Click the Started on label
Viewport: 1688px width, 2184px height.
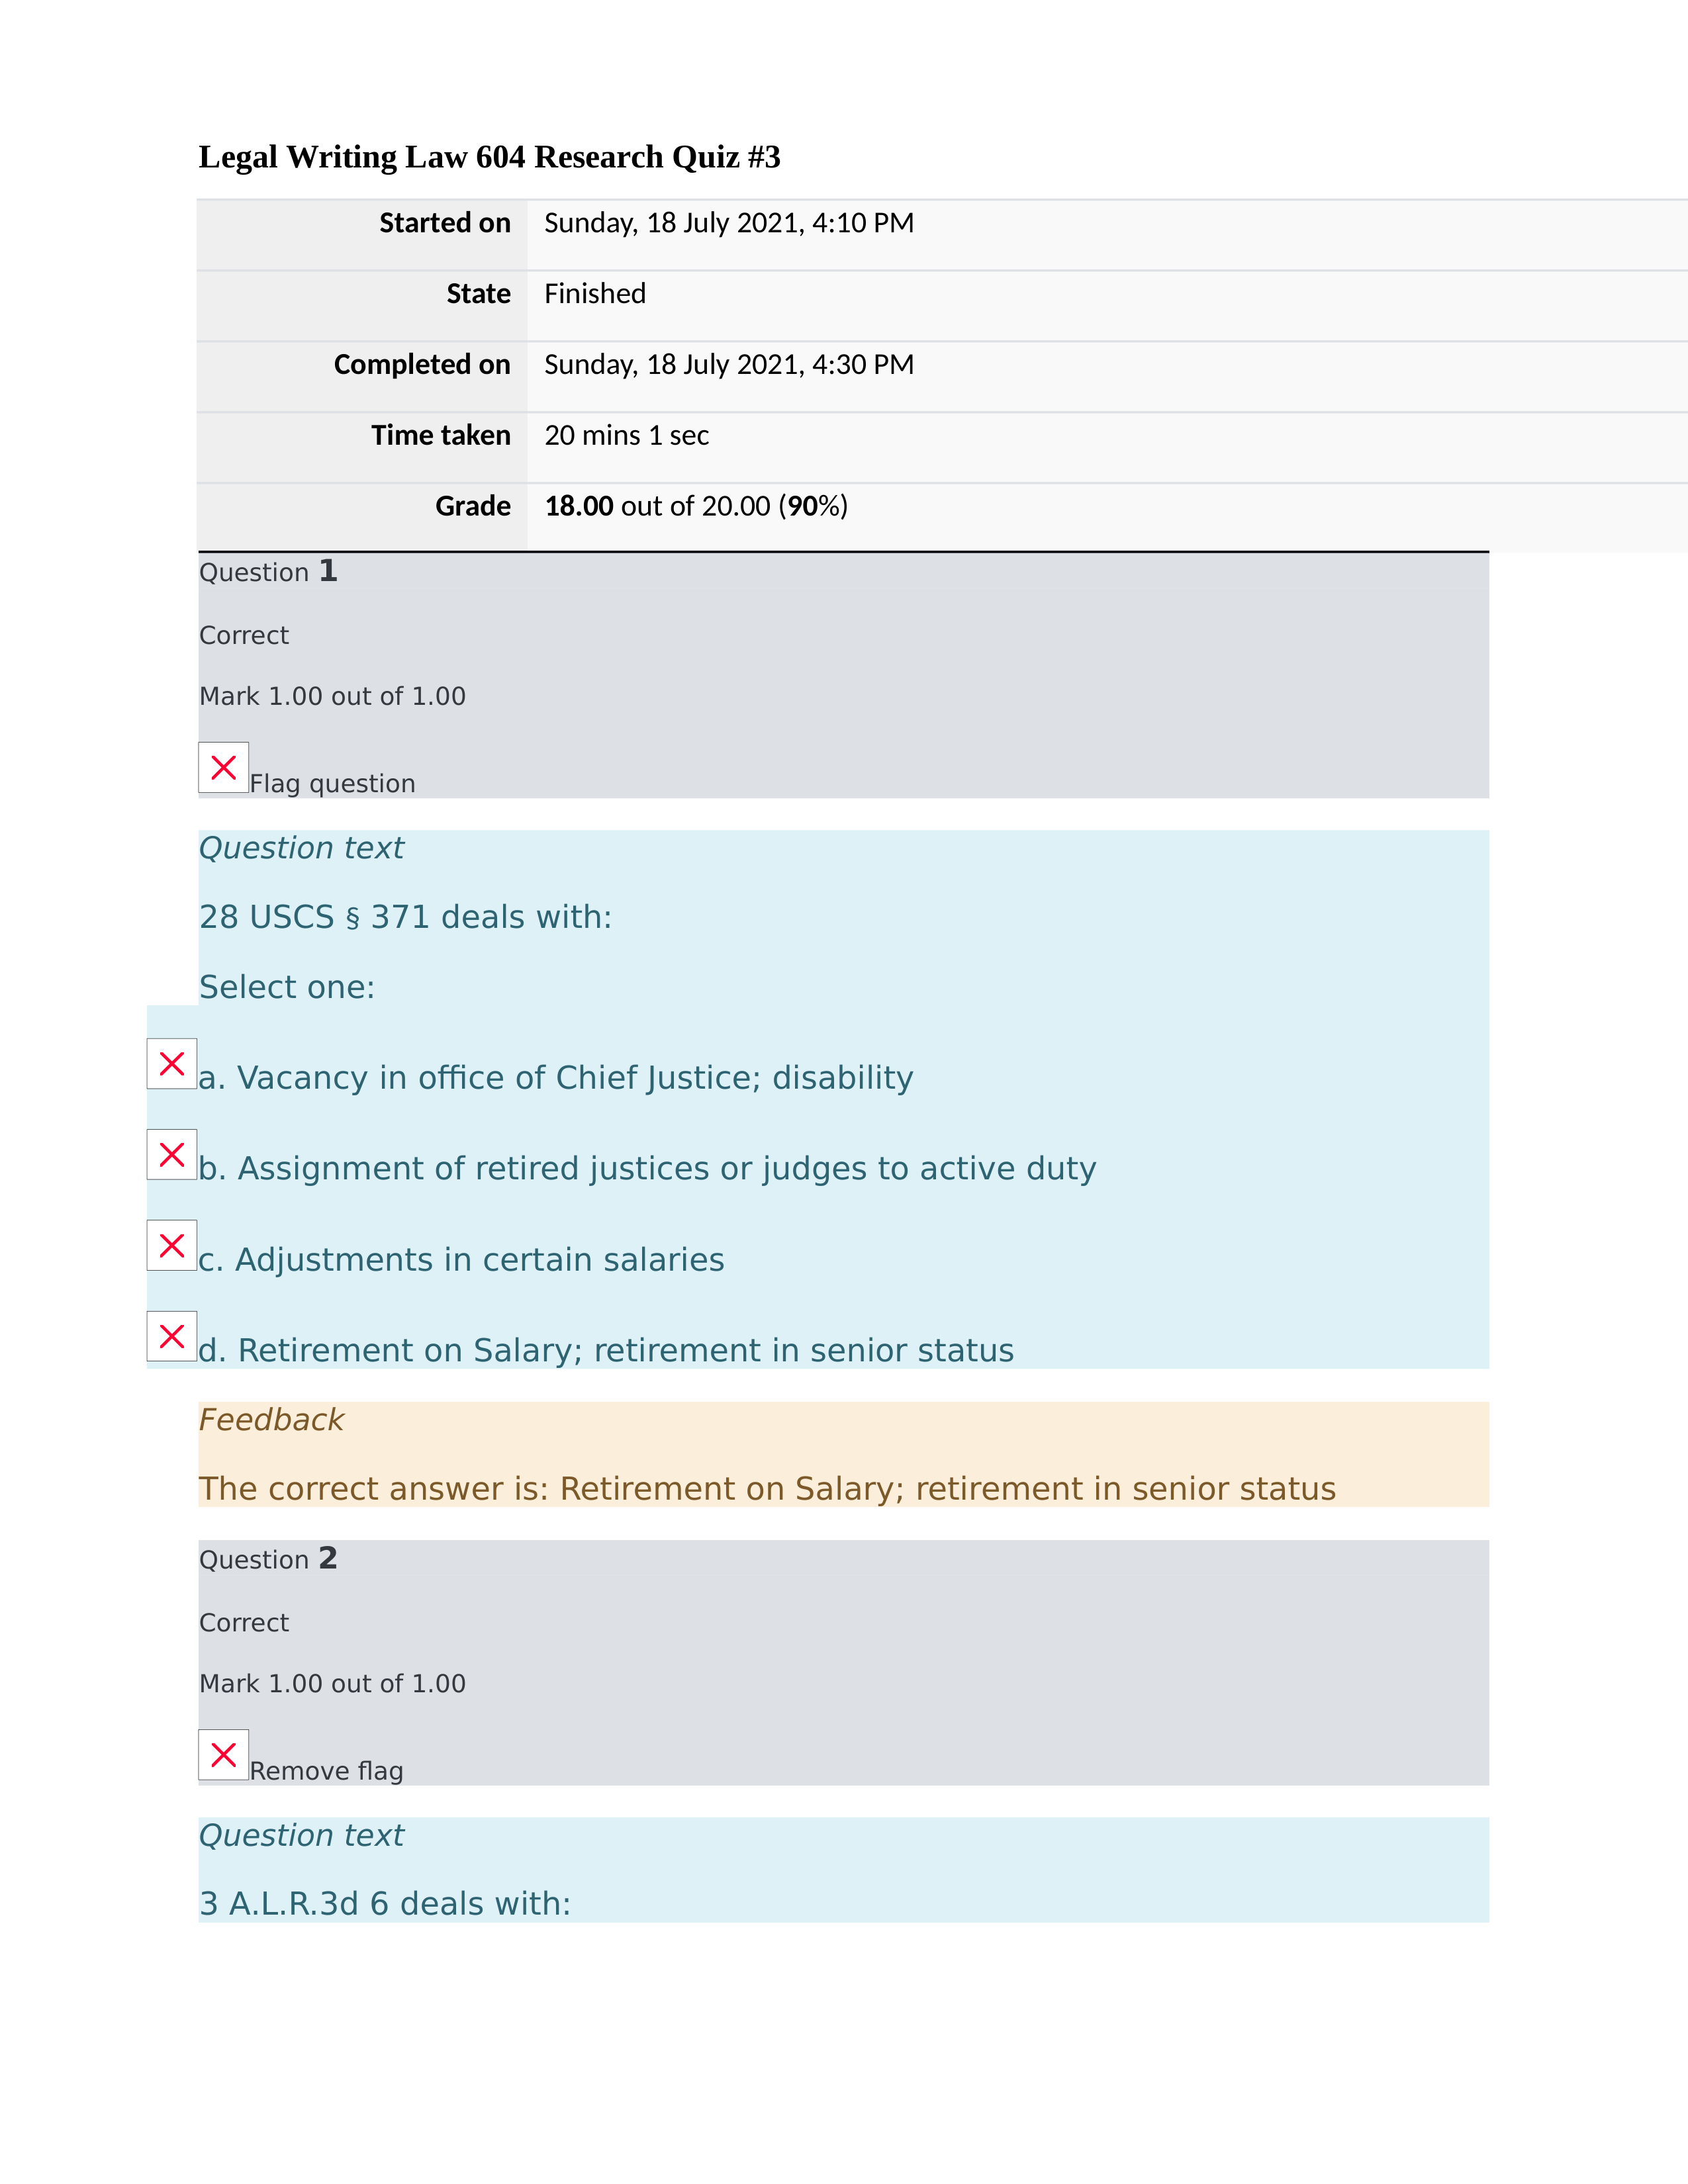point(445,223)
